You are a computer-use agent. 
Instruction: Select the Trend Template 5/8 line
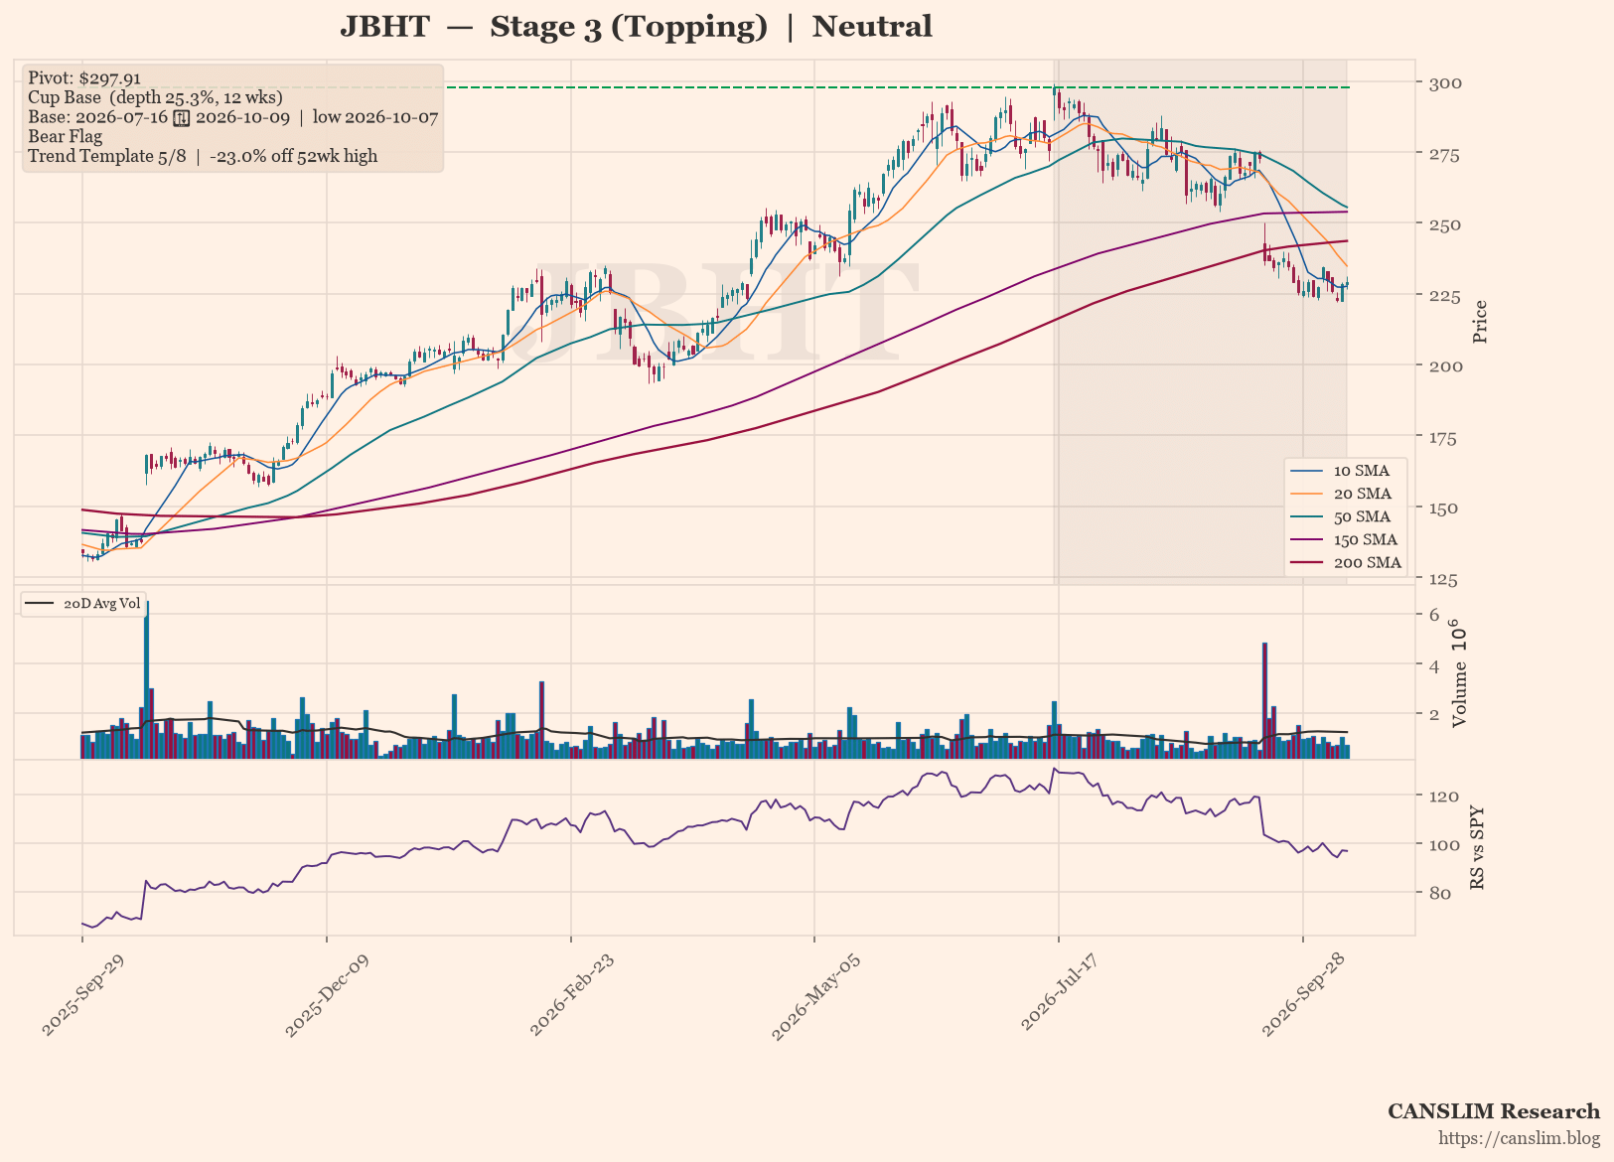pos(203,156)
